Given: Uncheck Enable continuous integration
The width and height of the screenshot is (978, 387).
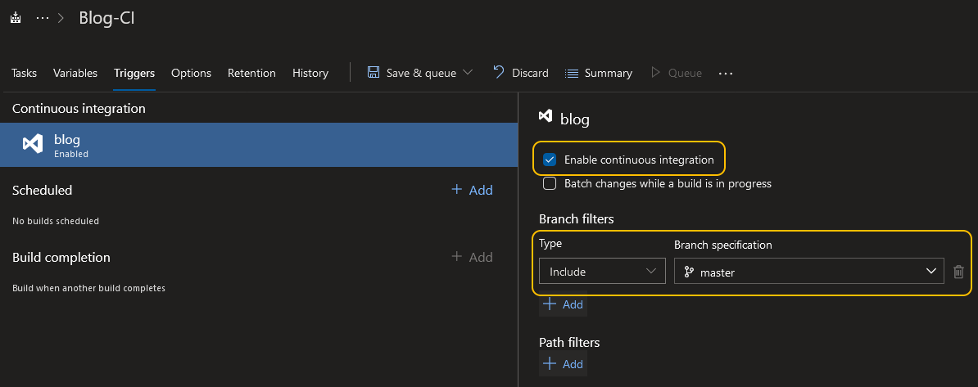Looking at the screenshot, I should pyautogui.click(x=550, y=160).
